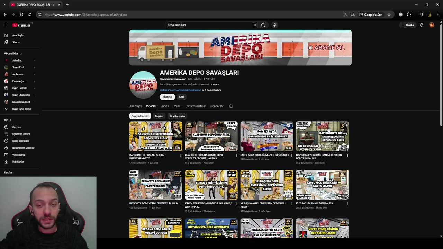443x249 pixels.
Task: Clear the search box with the X
Action: 255,25
